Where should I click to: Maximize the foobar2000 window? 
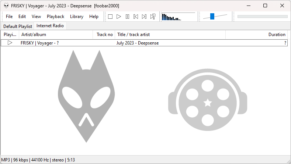pyautogui.click(x=265, y=6)
